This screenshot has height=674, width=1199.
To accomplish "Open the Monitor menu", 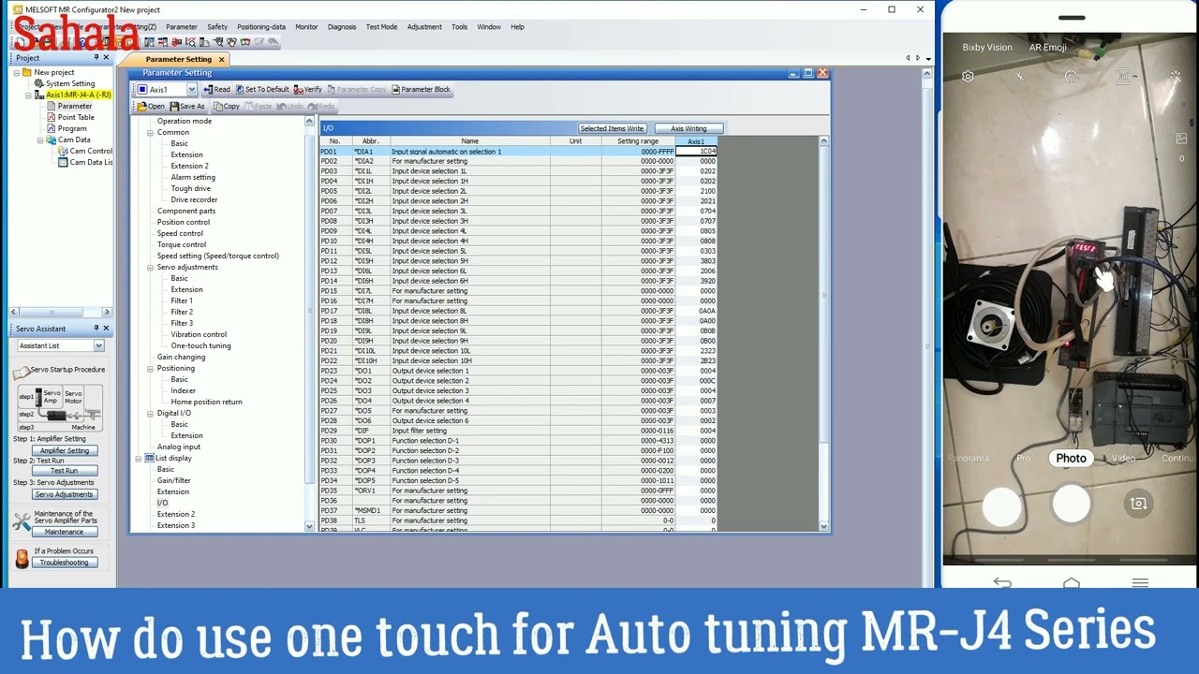I will click(306, 27).
